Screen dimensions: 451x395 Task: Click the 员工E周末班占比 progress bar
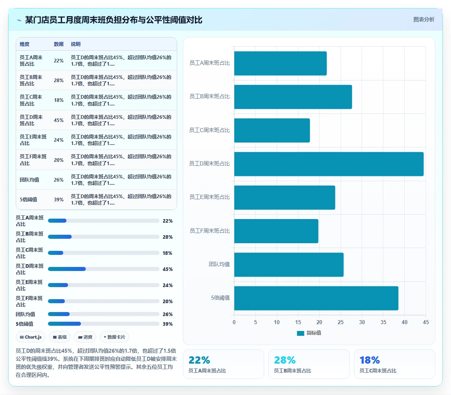click(x=103, y=285)
